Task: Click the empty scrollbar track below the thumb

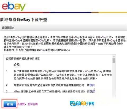Action: click(114, 79)
